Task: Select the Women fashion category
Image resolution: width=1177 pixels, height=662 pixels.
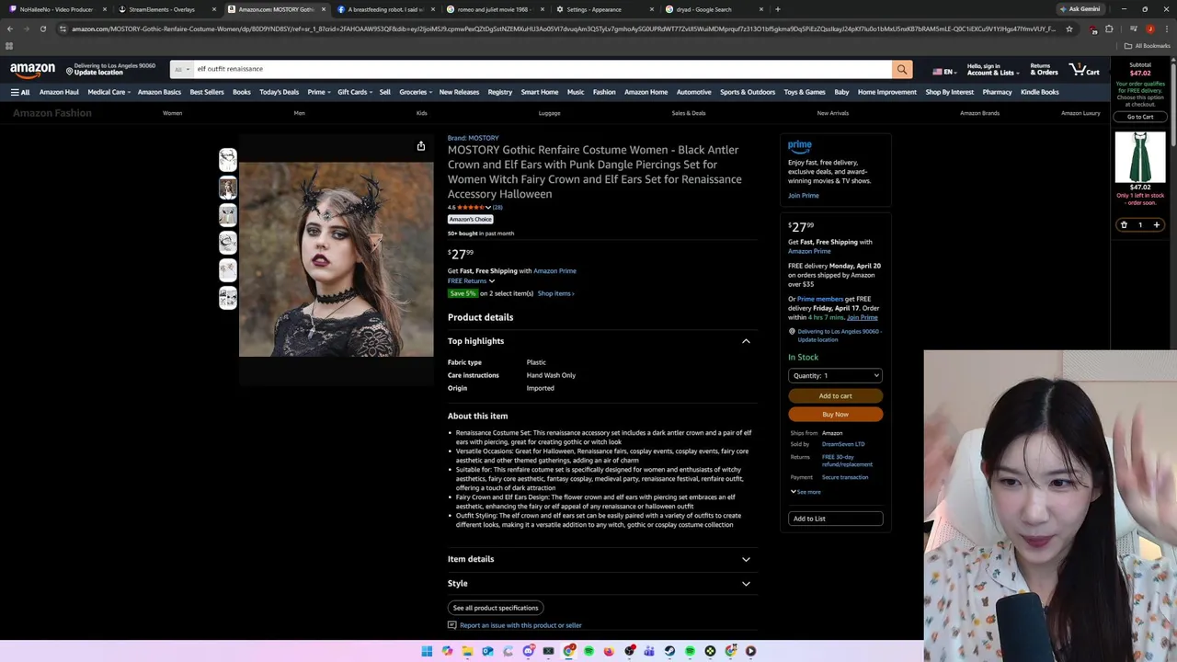Action: pyautogui.click(x=172, y=113)
